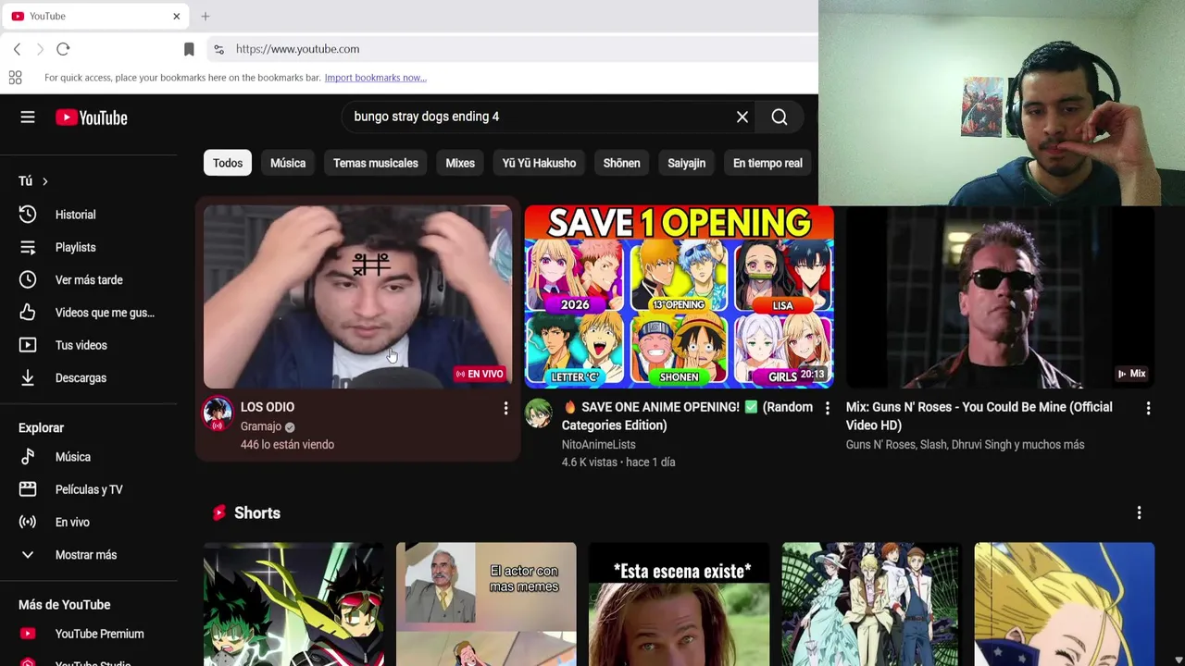This screenshot has width=1185, height=666.
Task: Open Ver más tarde in the sidebar
Action: [x=89, y=279]
